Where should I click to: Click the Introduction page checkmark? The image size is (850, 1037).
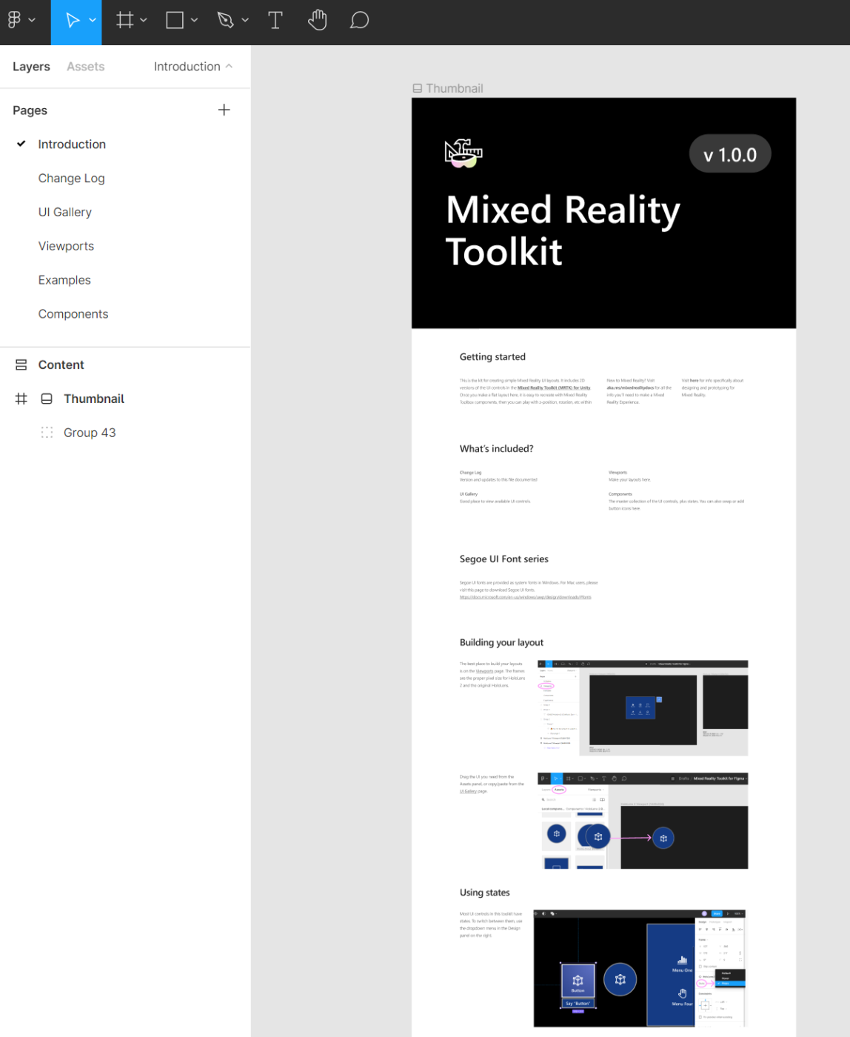[x=21, y=144]
